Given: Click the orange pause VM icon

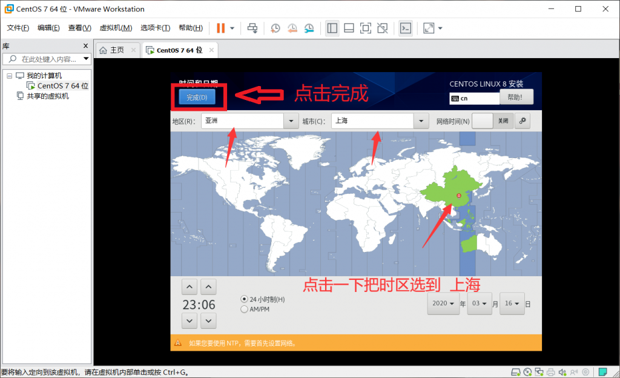Looking at the screenshot, I should pos(220,28).
